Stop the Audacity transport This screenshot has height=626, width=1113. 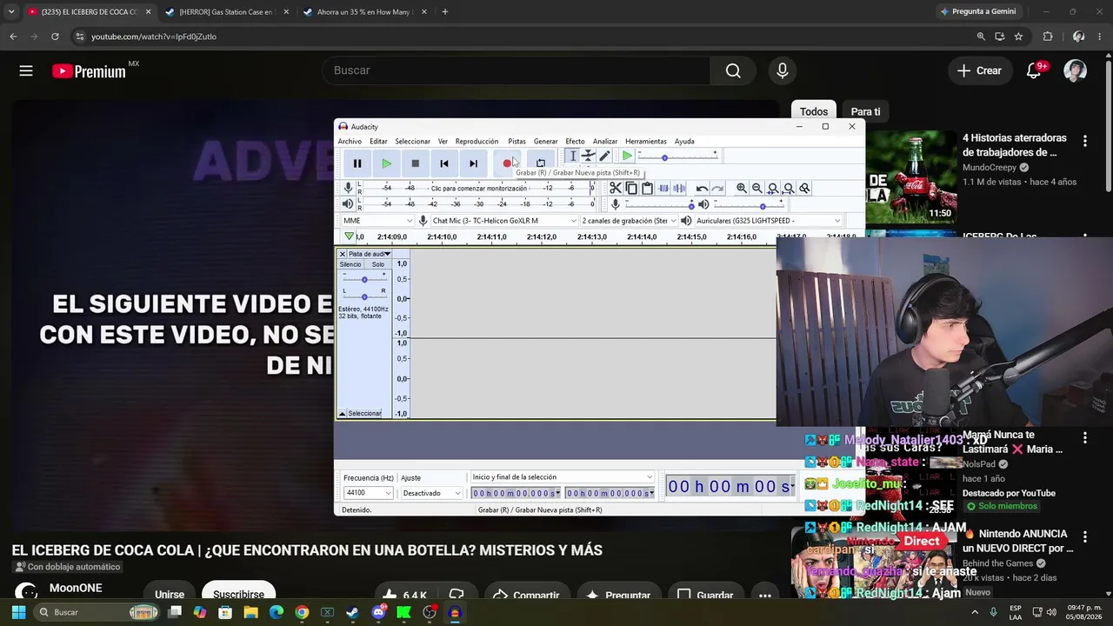pos(416,163)
